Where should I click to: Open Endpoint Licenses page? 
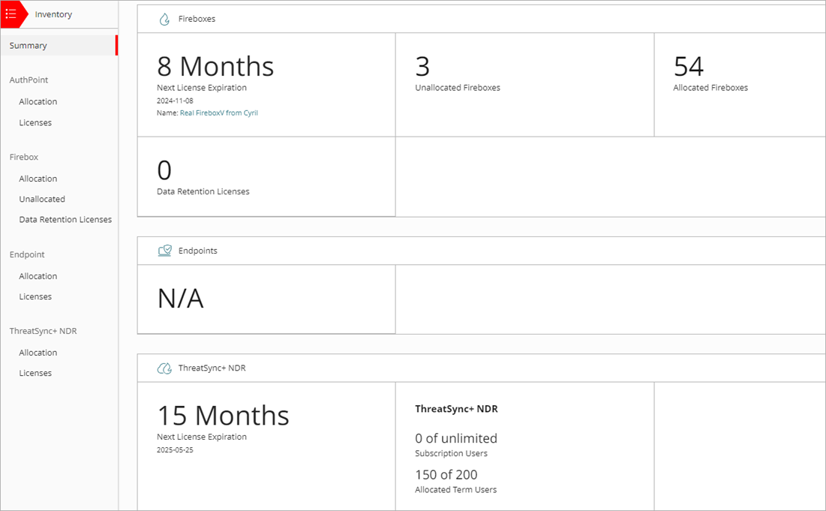pyautogui.click(x=35, y=296)
